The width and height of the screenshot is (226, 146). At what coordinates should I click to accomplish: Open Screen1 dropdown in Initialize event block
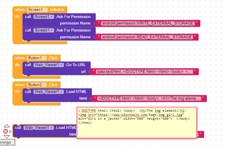[x=37, y=10]
